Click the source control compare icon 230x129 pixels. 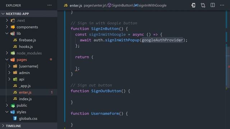click(203, 5)
